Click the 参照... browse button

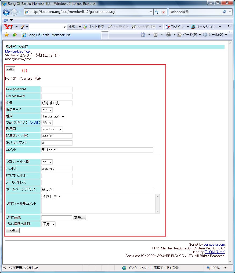click(x=79, y=218)
